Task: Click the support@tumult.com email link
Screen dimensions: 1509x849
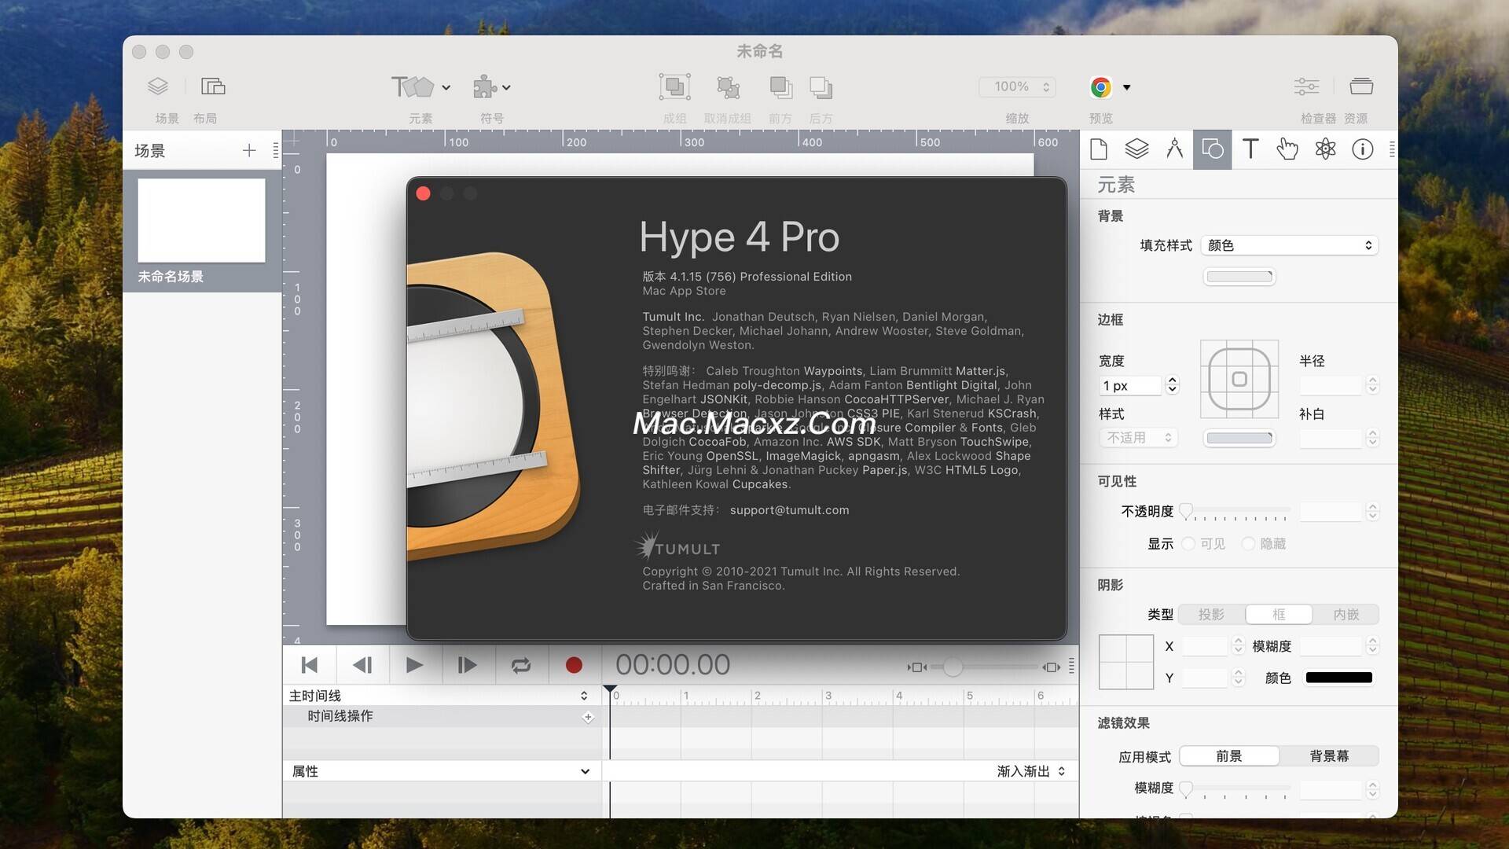Action: pos(789,510)
